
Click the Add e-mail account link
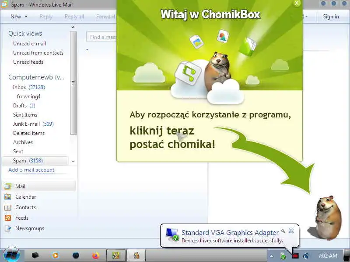click(x=31, y=170)
